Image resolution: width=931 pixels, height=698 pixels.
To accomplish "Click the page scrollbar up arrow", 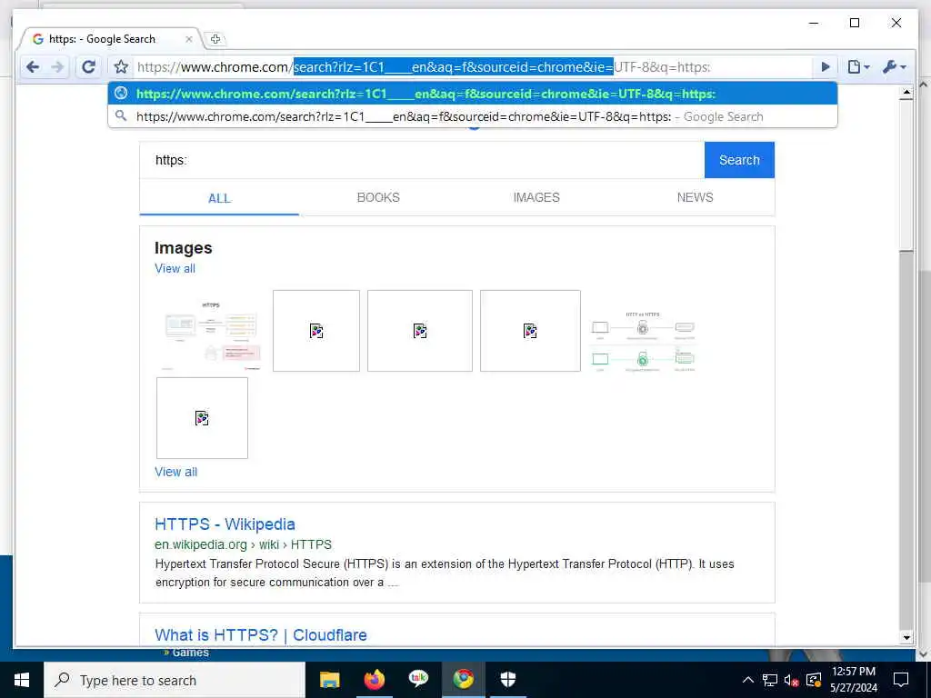I will 906,92.
